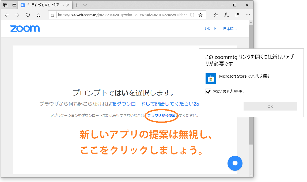307x182 pixels.
Task: Select the ミーティングを立ち上げる tab
Action: pos(45,5)
